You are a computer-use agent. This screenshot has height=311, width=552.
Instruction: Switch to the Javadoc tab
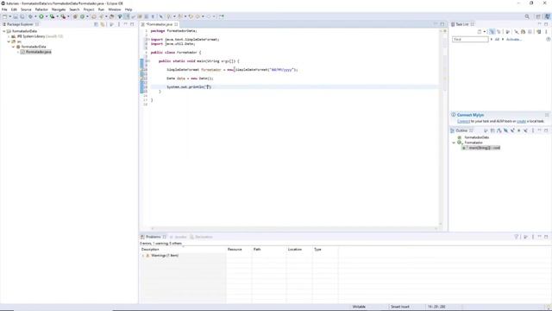click(179, 237)
